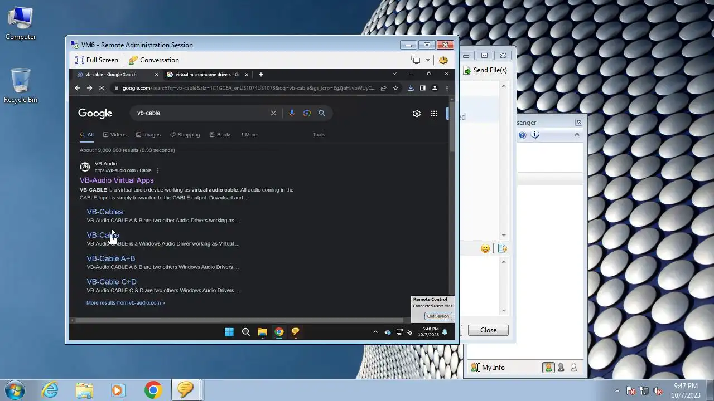714x401 pixels.
Task: Open the Google apps grid
Action: pyautogui.click(x=434, y=114)
